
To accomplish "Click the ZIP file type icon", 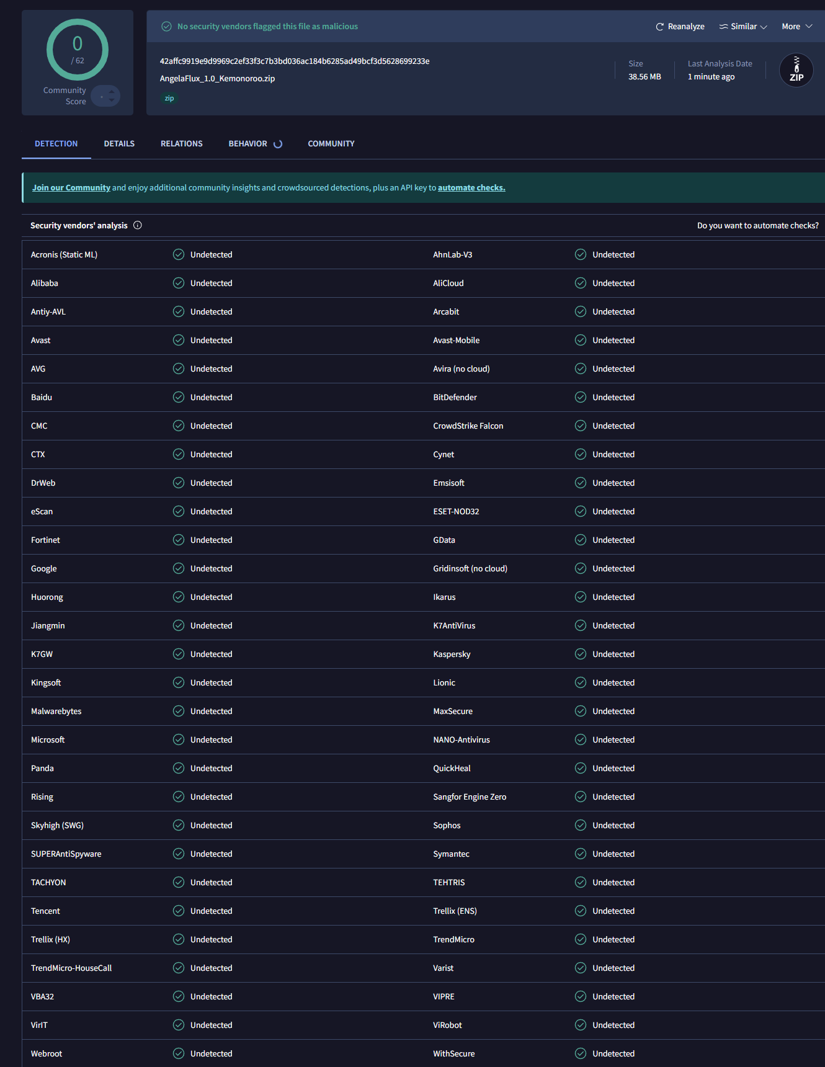I will click(x=796, y=70).
